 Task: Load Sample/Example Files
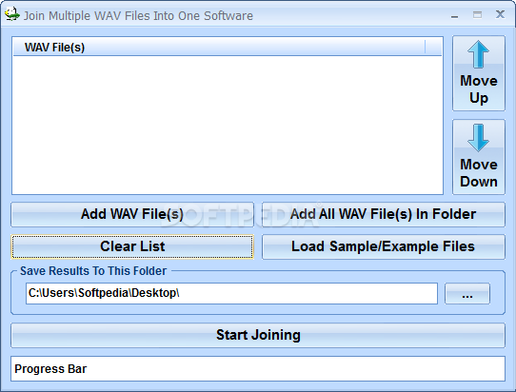point(384,246)
